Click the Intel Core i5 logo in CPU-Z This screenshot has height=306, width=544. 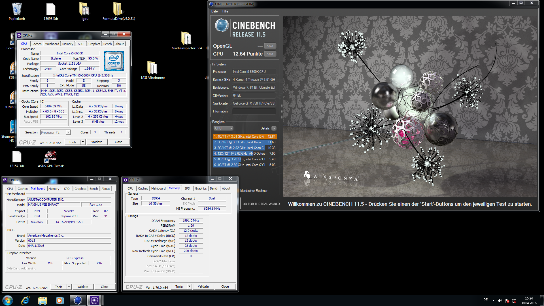click(x=114, y=61)
